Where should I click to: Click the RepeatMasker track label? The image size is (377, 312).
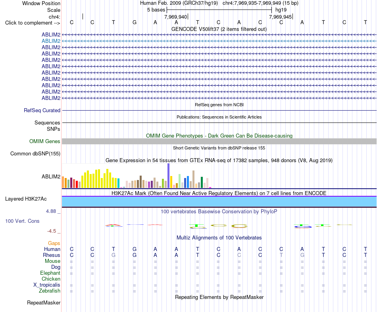44,302
